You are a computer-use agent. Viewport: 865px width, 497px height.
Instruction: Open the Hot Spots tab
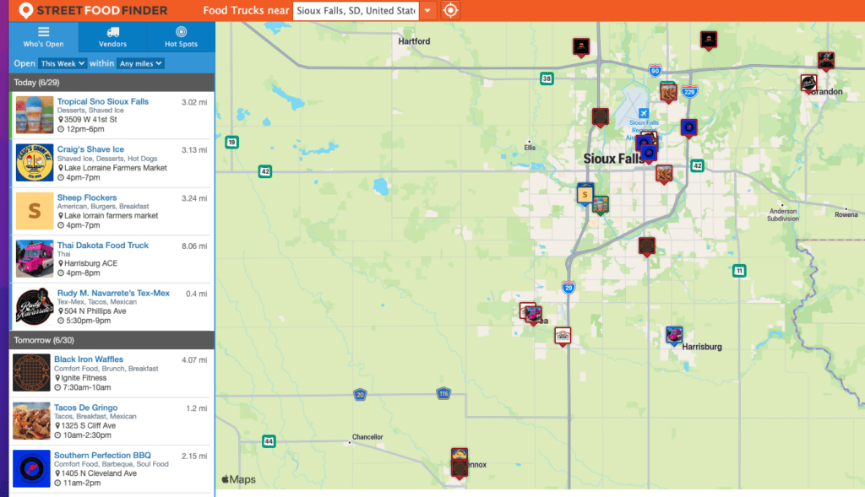coord(181,37)
